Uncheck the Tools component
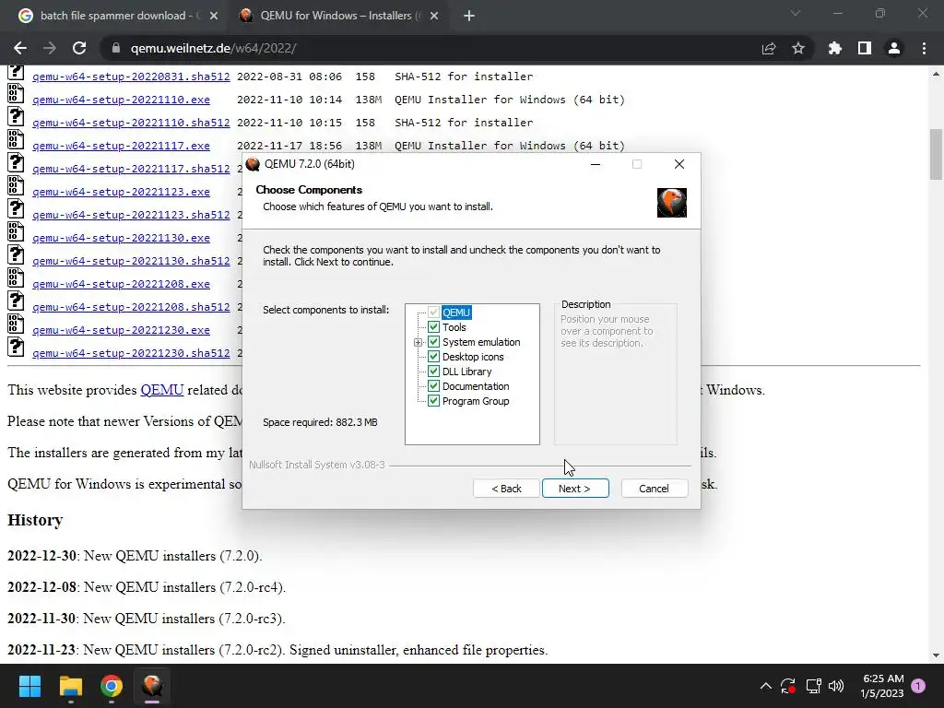Image resolution: width=944 pixels, height=708 pixels. pos(433,327)
